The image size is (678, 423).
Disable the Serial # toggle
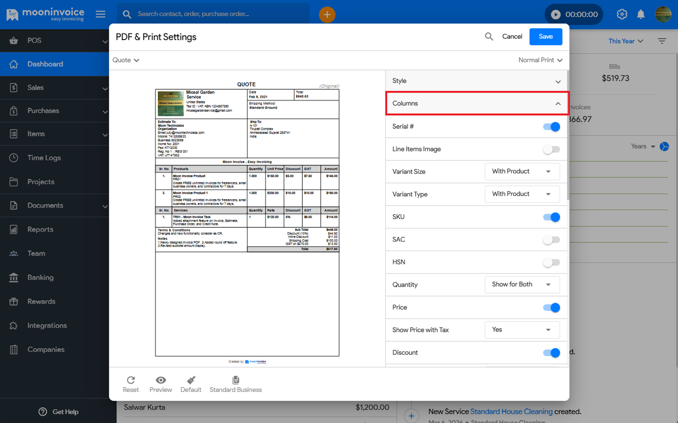point(551,127)
